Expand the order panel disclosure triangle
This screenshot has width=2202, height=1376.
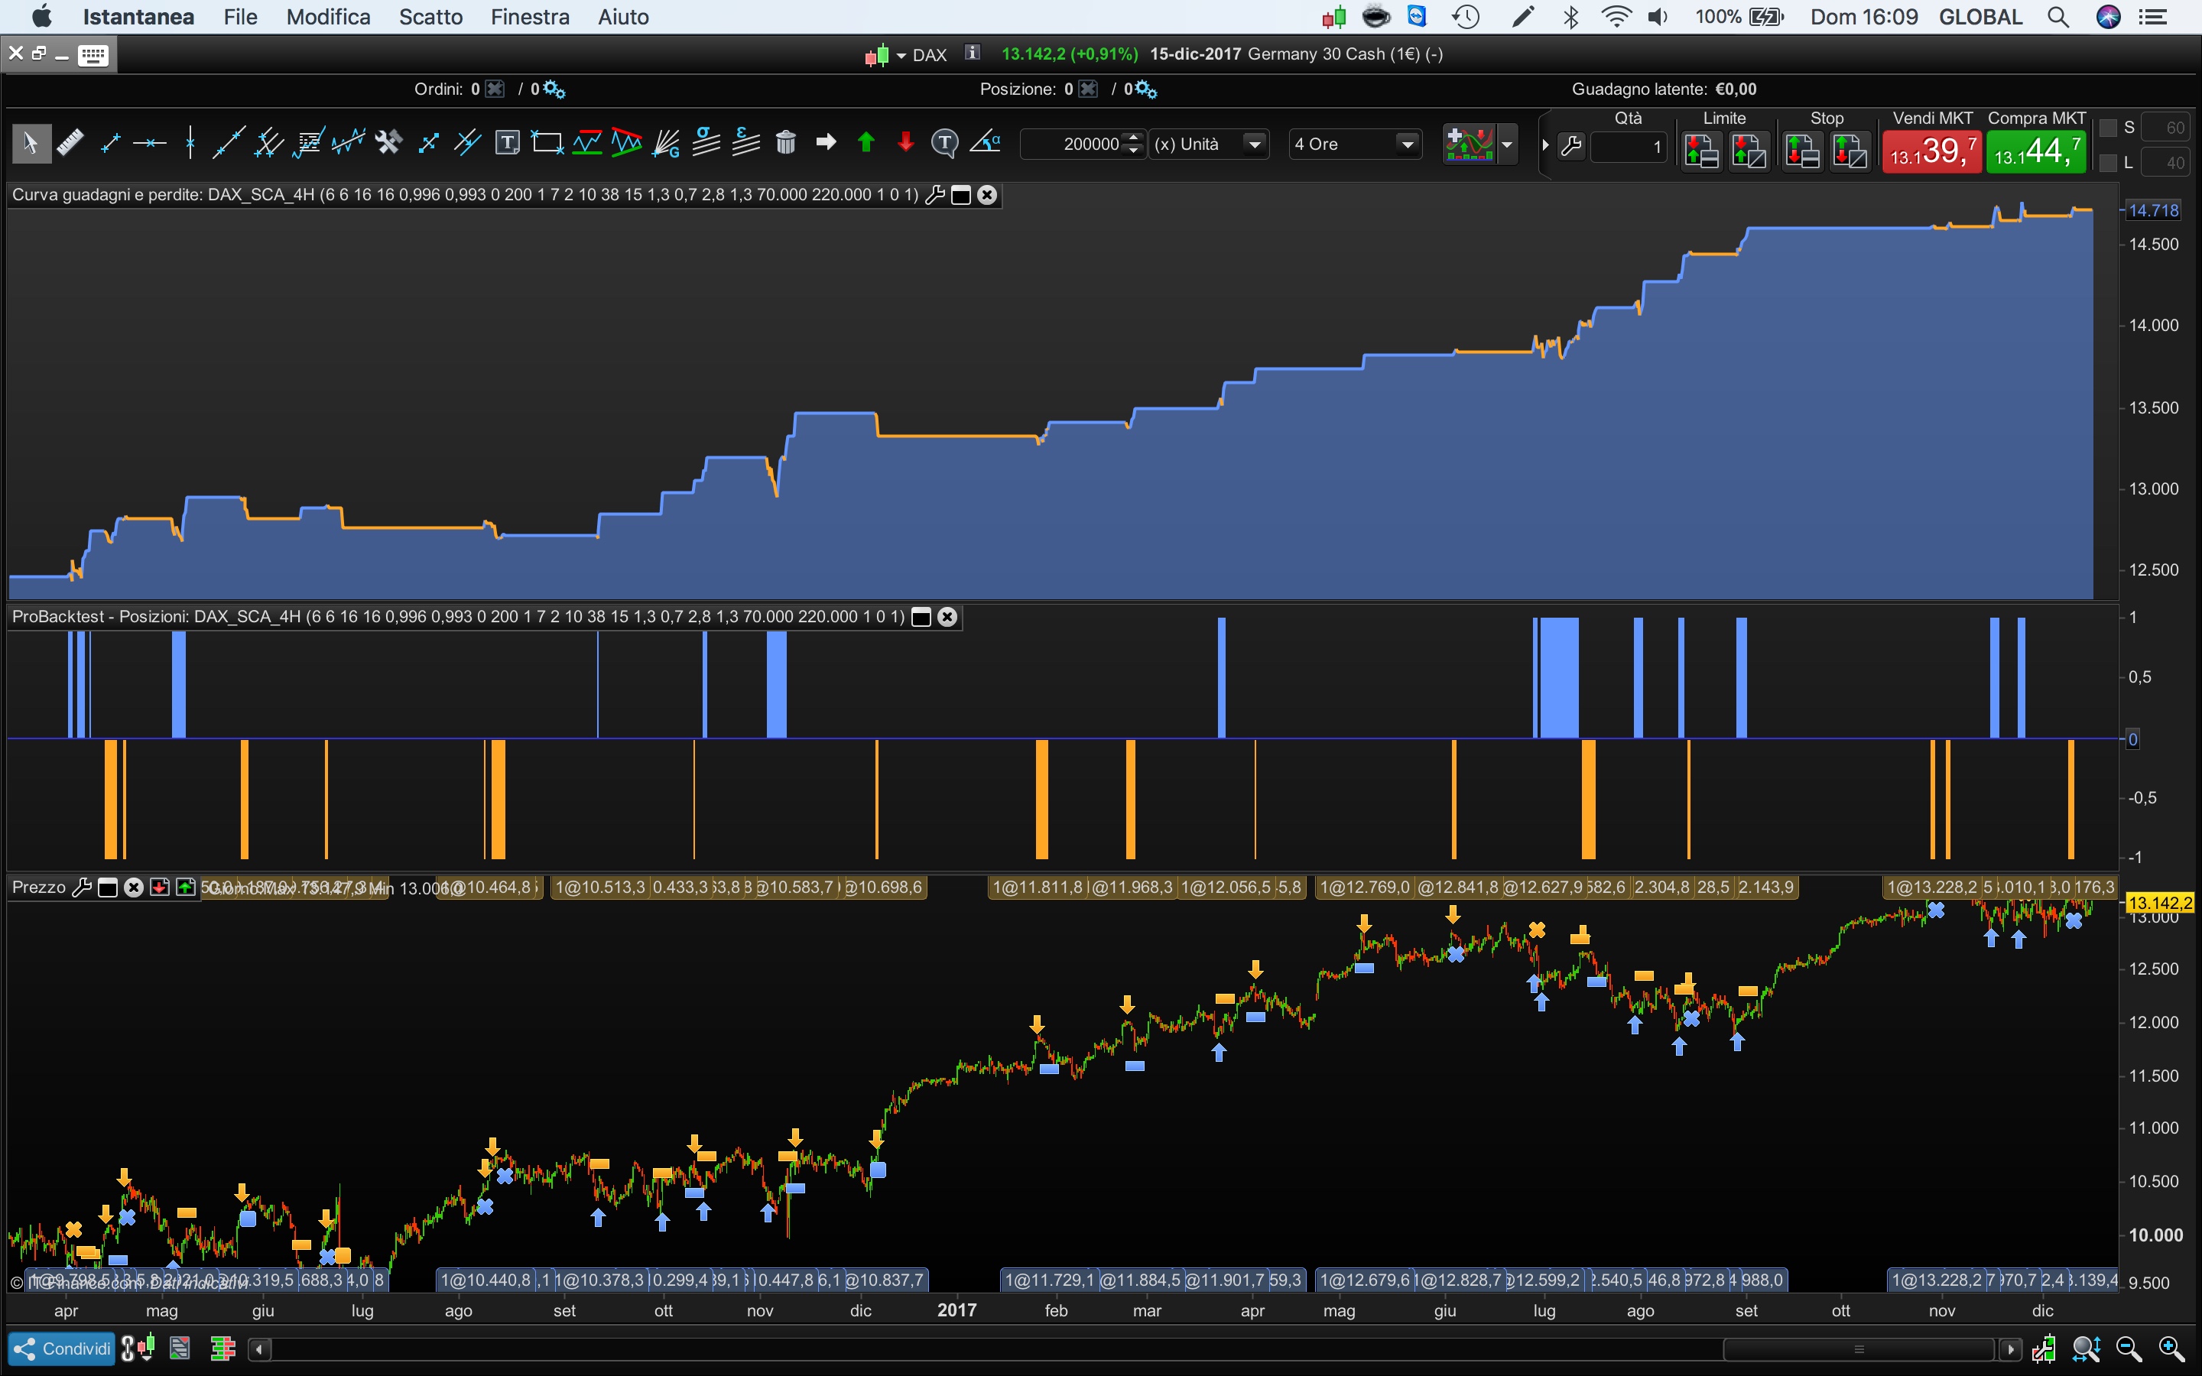(1545, 144)
